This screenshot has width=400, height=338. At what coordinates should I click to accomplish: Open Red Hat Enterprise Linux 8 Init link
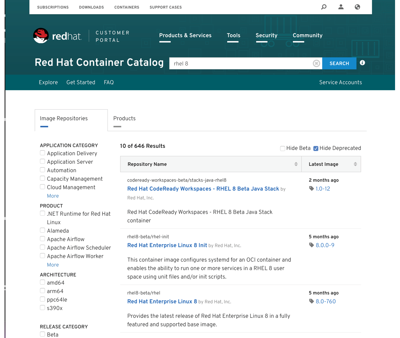tap(167, 245)
